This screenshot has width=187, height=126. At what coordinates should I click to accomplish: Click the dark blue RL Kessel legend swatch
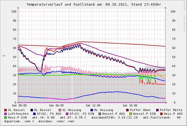32,110
